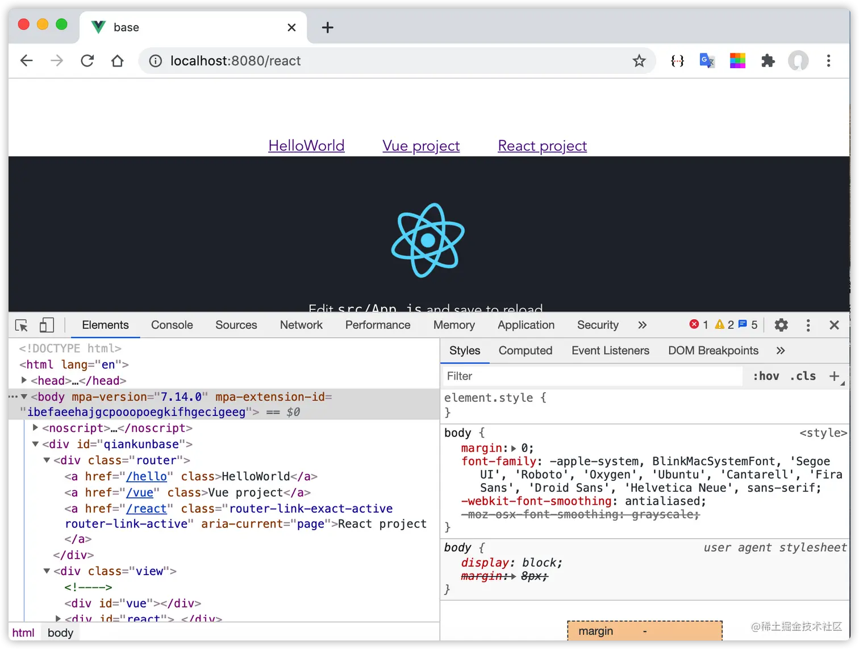Follow the /vue href in DOM tree

tap(140, 492)
